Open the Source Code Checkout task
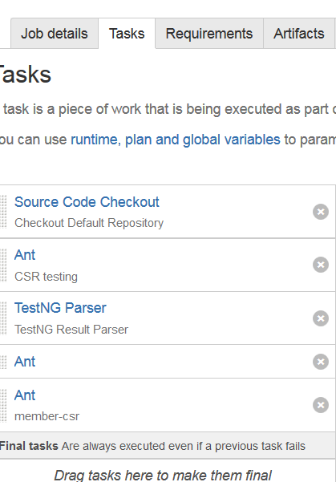The width and height of the screenshot is (336, 482). pyautogui.click(x=87, y=202)
